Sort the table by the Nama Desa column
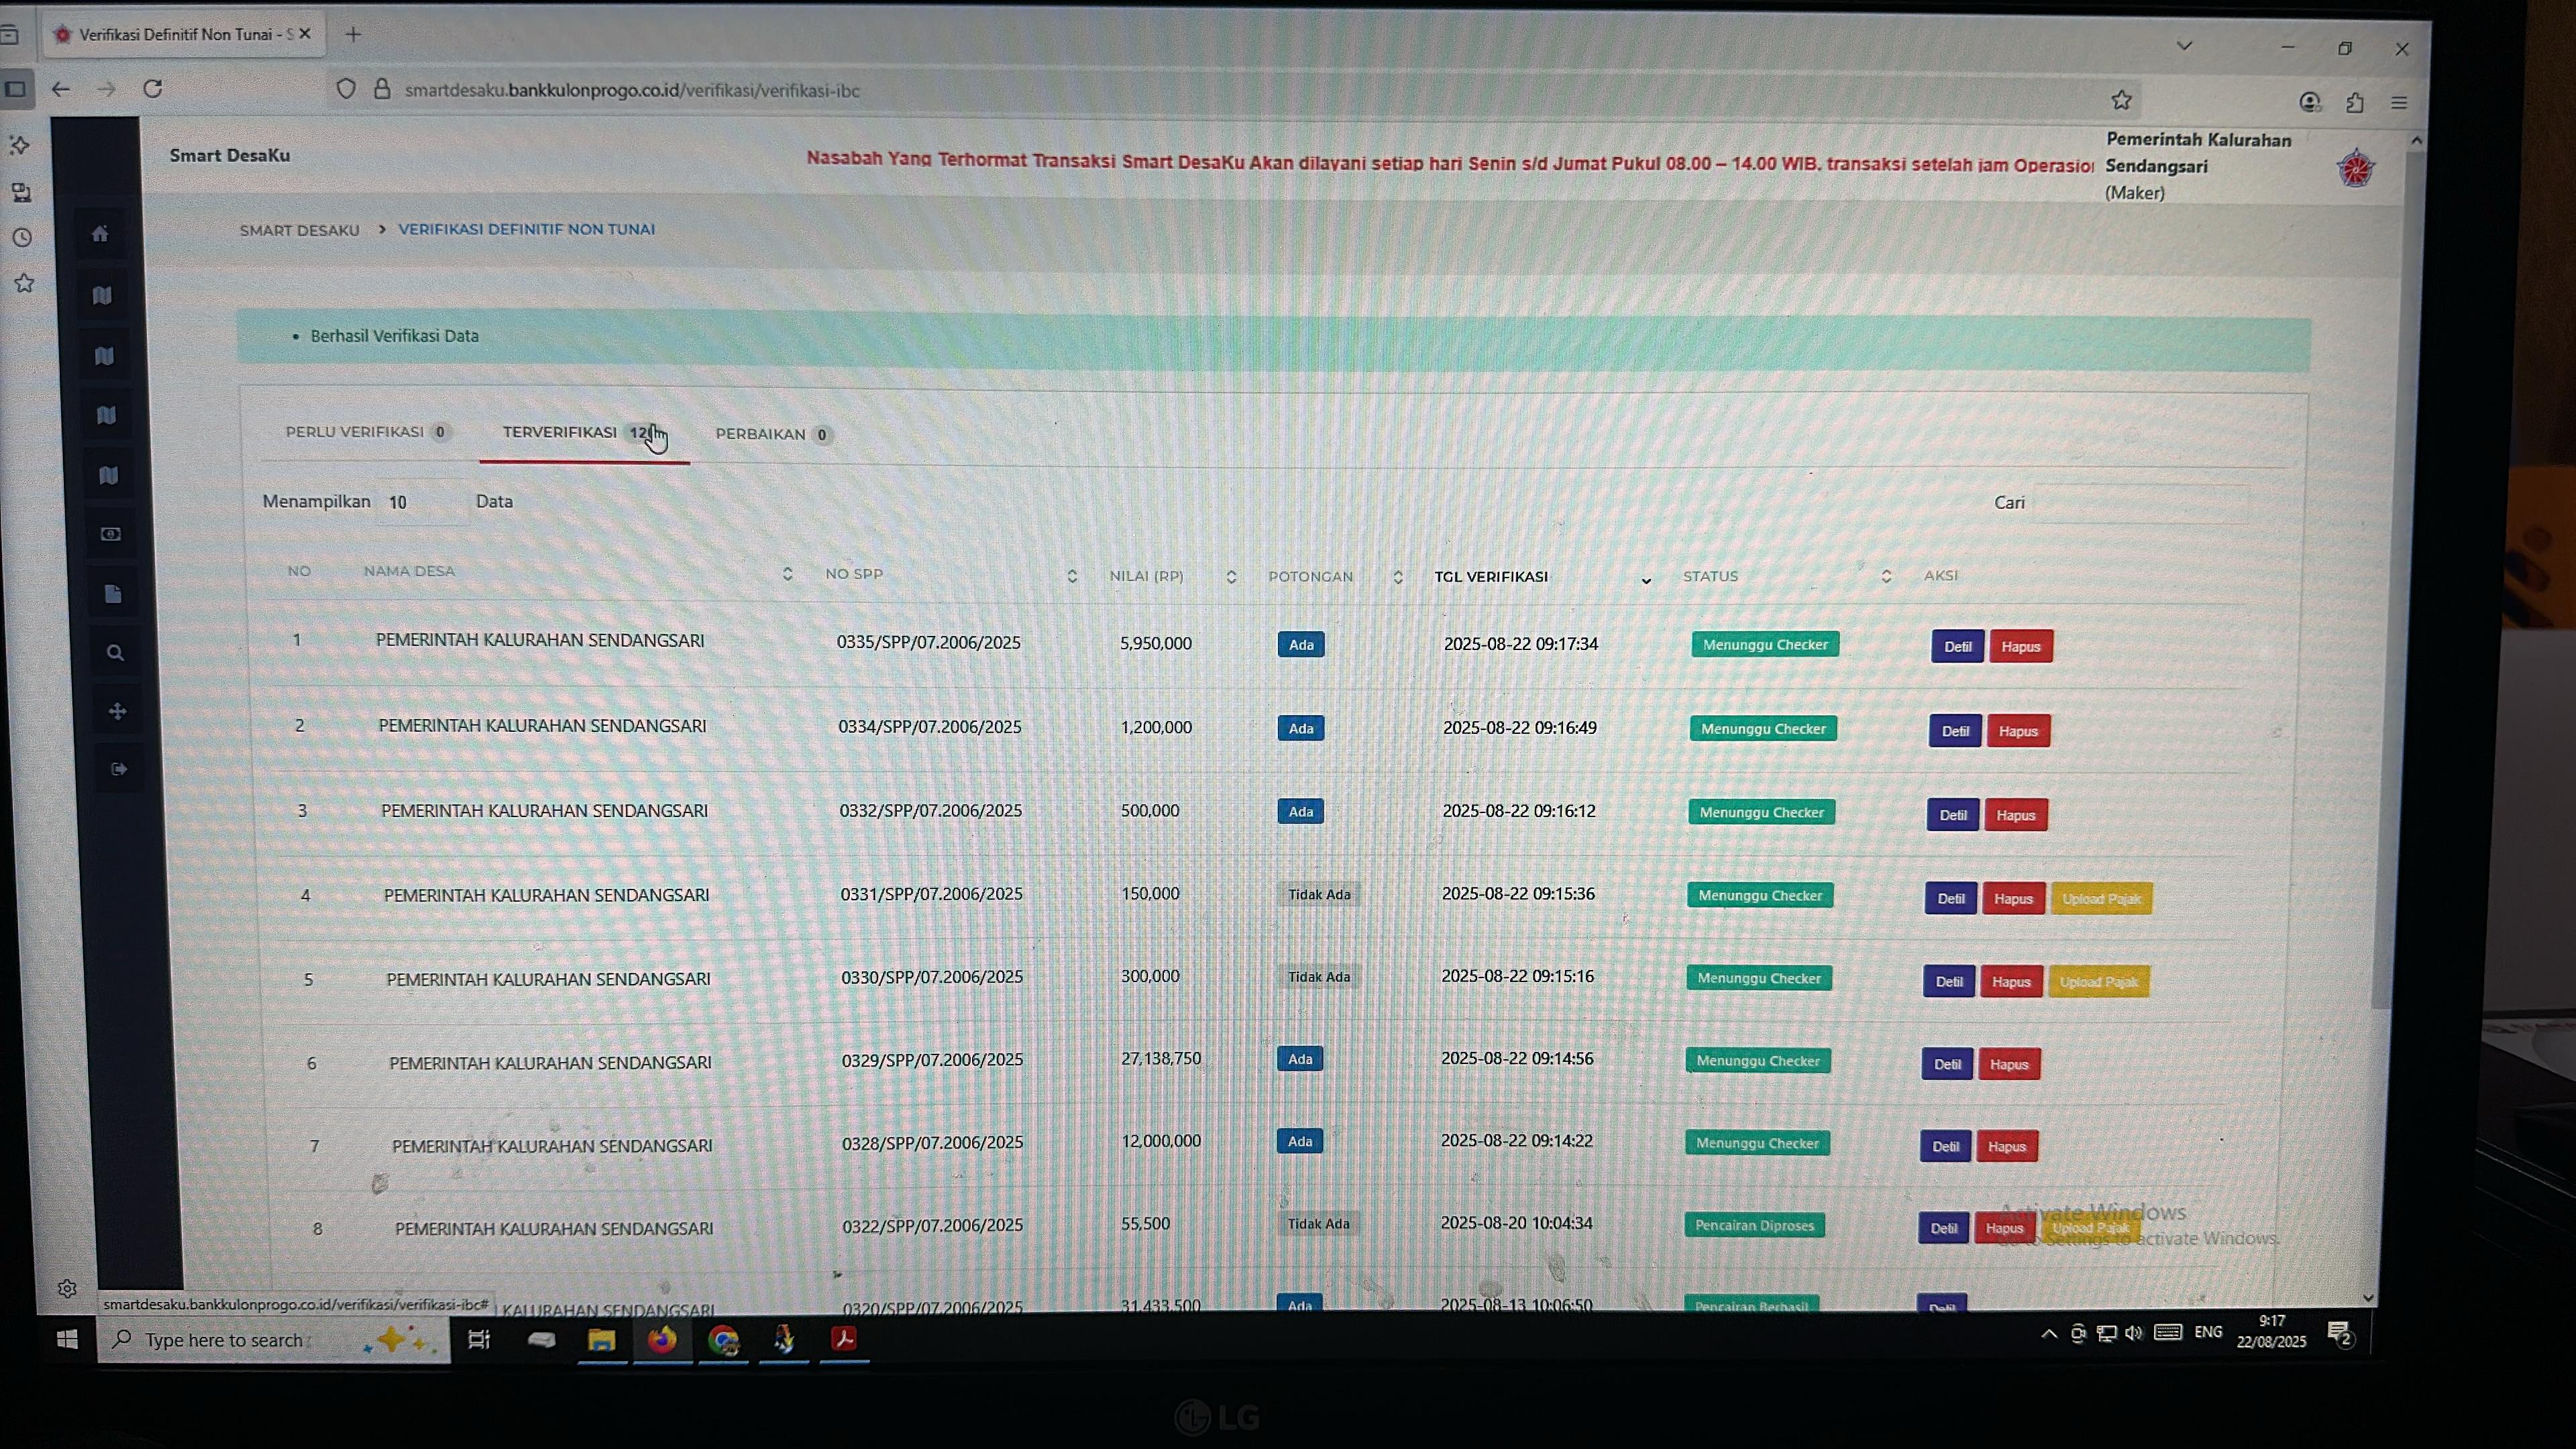 tap(787, 574)
